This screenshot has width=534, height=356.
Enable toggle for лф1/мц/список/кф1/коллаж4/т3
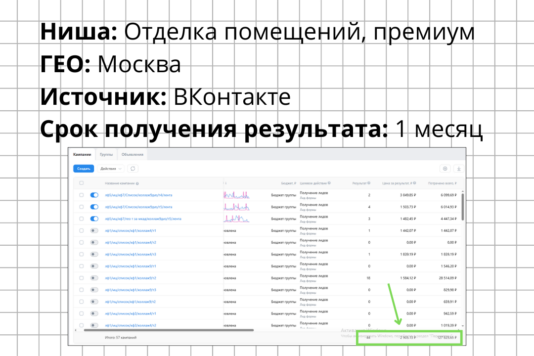94,255
